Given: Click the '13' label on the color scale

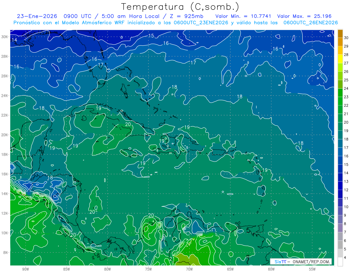Looking at the screenshot, I should [346, 181].
